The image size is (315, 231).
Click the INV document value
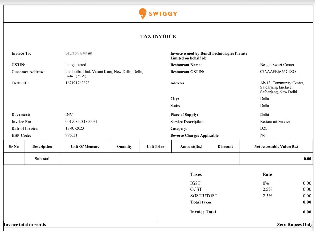coord(69,115)
